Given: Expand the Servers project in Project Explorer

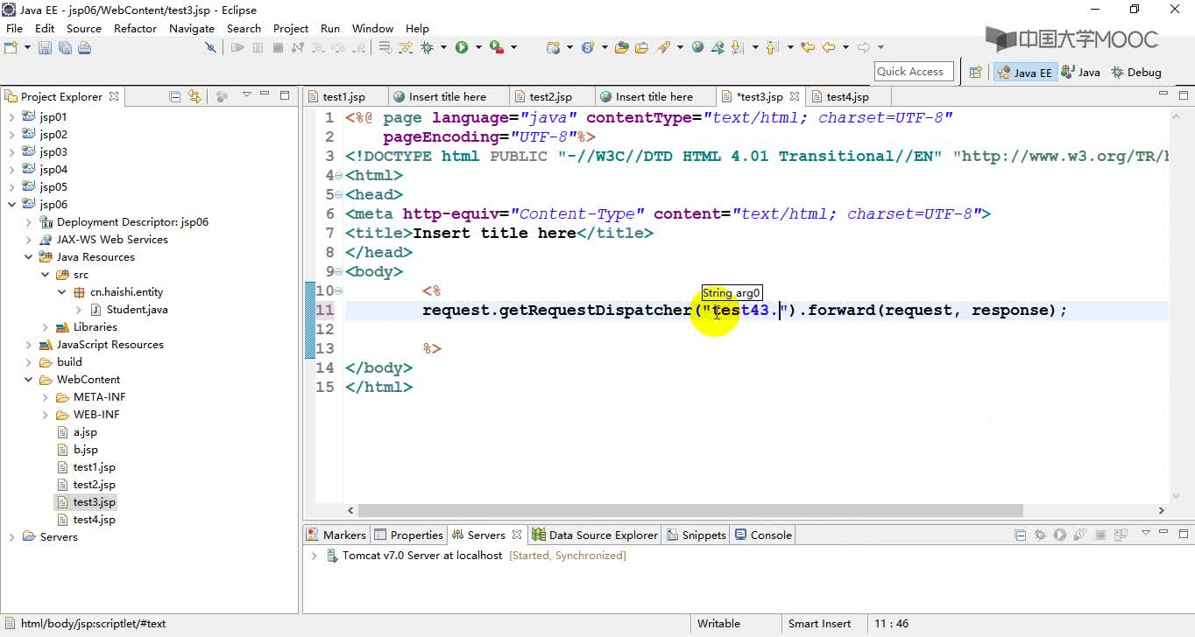Looking at the screenshot, I should click(x=11, y=537).
